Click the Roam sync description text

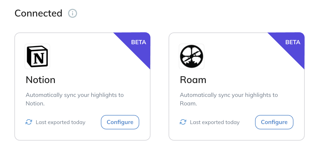[229, 99]
